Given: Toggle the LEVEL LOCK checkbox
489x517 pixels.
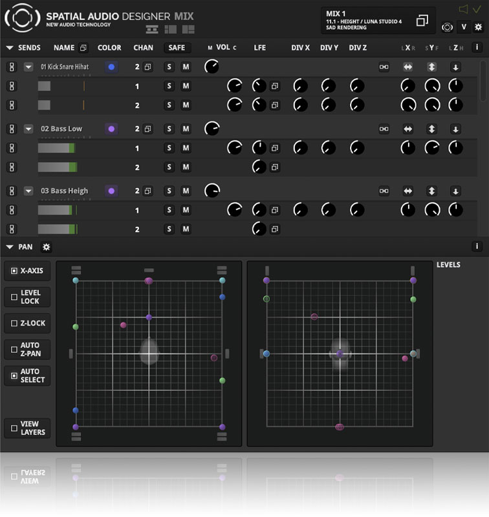Looking at the screenshot, I should pos(14,297).
